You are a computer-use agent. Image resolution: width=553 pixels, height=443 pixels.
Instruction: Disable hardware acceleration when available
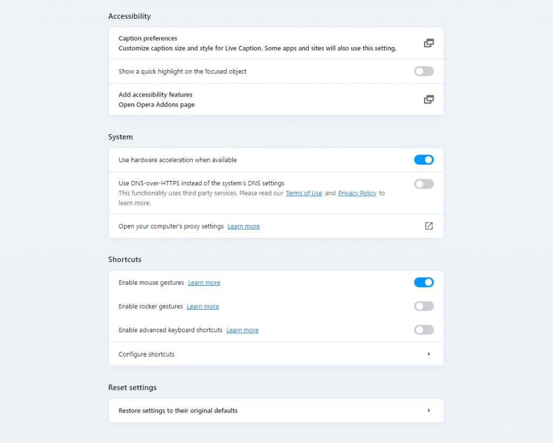[424, 159]
